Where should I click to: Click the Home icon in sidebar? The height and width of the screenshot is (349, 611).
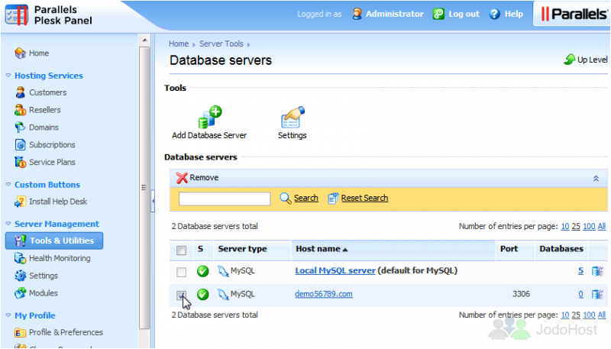[x=21, y=53]
